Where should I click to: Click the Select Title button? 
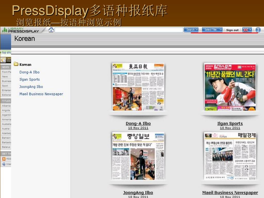[210, 30]
